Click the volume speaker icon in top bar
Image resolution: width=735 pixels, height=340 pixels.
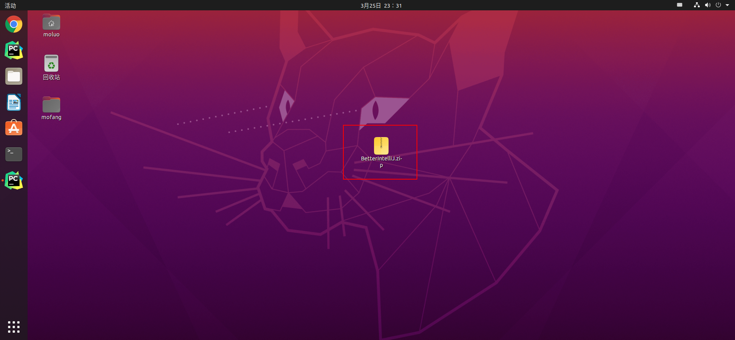707,5
